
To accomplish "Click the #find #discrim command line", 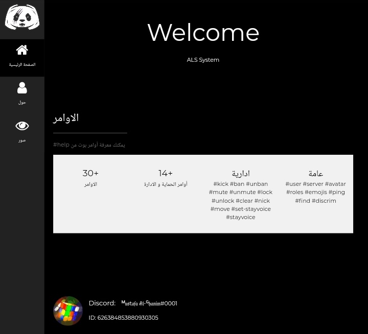I will pos(316,201).
